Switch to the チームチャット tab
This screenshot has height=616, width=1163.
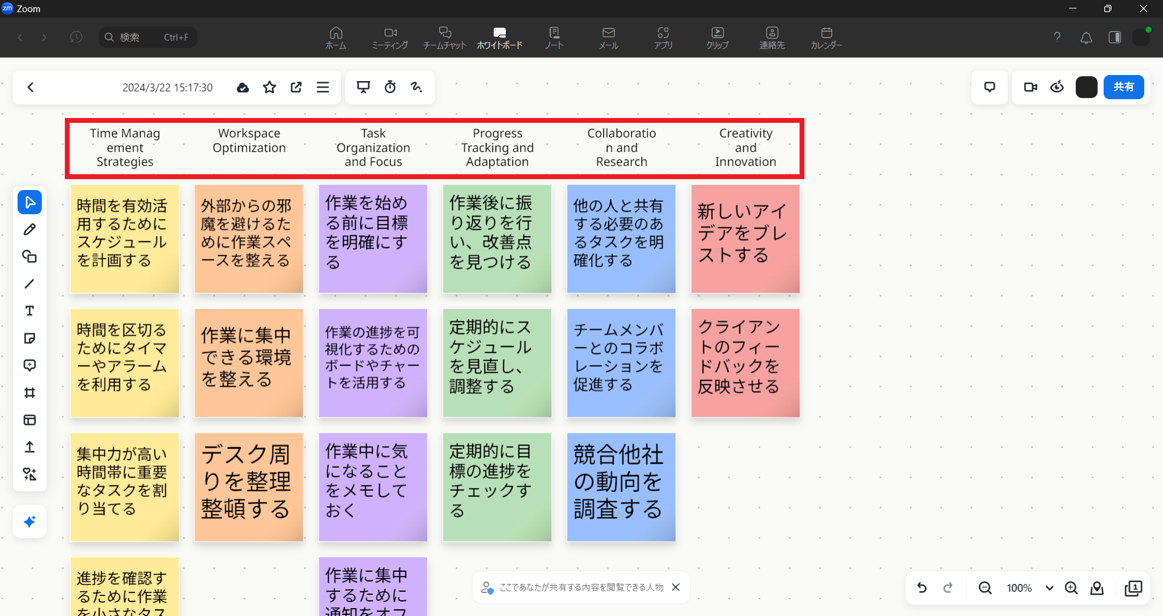pyautogui.click(x=445, y=38)
